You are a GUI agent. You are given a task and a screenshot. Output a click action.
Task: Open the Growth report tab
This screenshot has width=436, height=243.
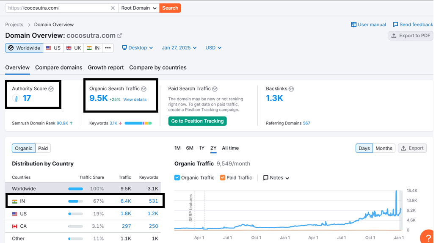[106, 68]
